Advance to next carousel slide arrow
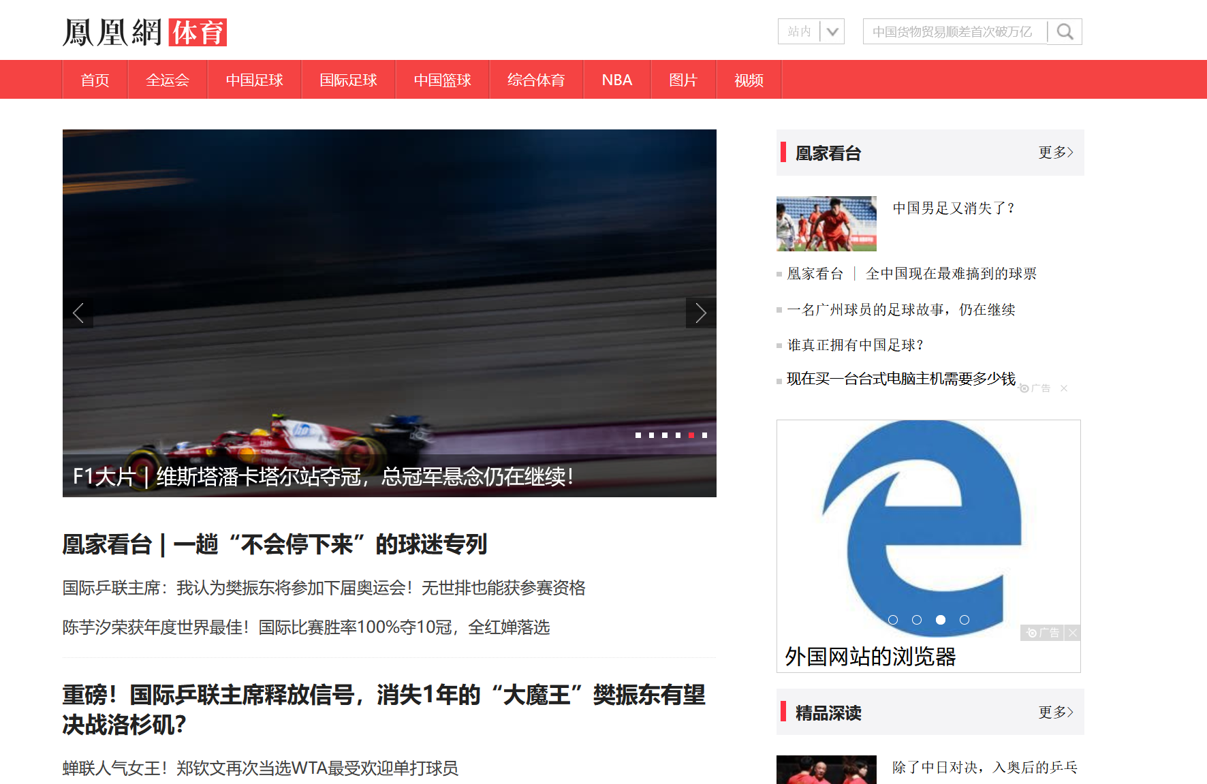Image resolution: width=1207 pixels, height=784 pixels. [700, 313]
